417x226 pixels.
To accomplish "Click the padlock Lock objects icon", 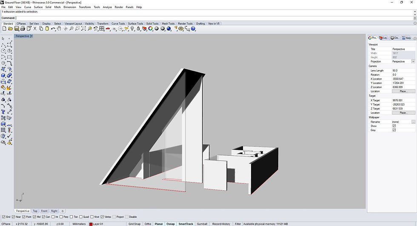I will 138,29.
